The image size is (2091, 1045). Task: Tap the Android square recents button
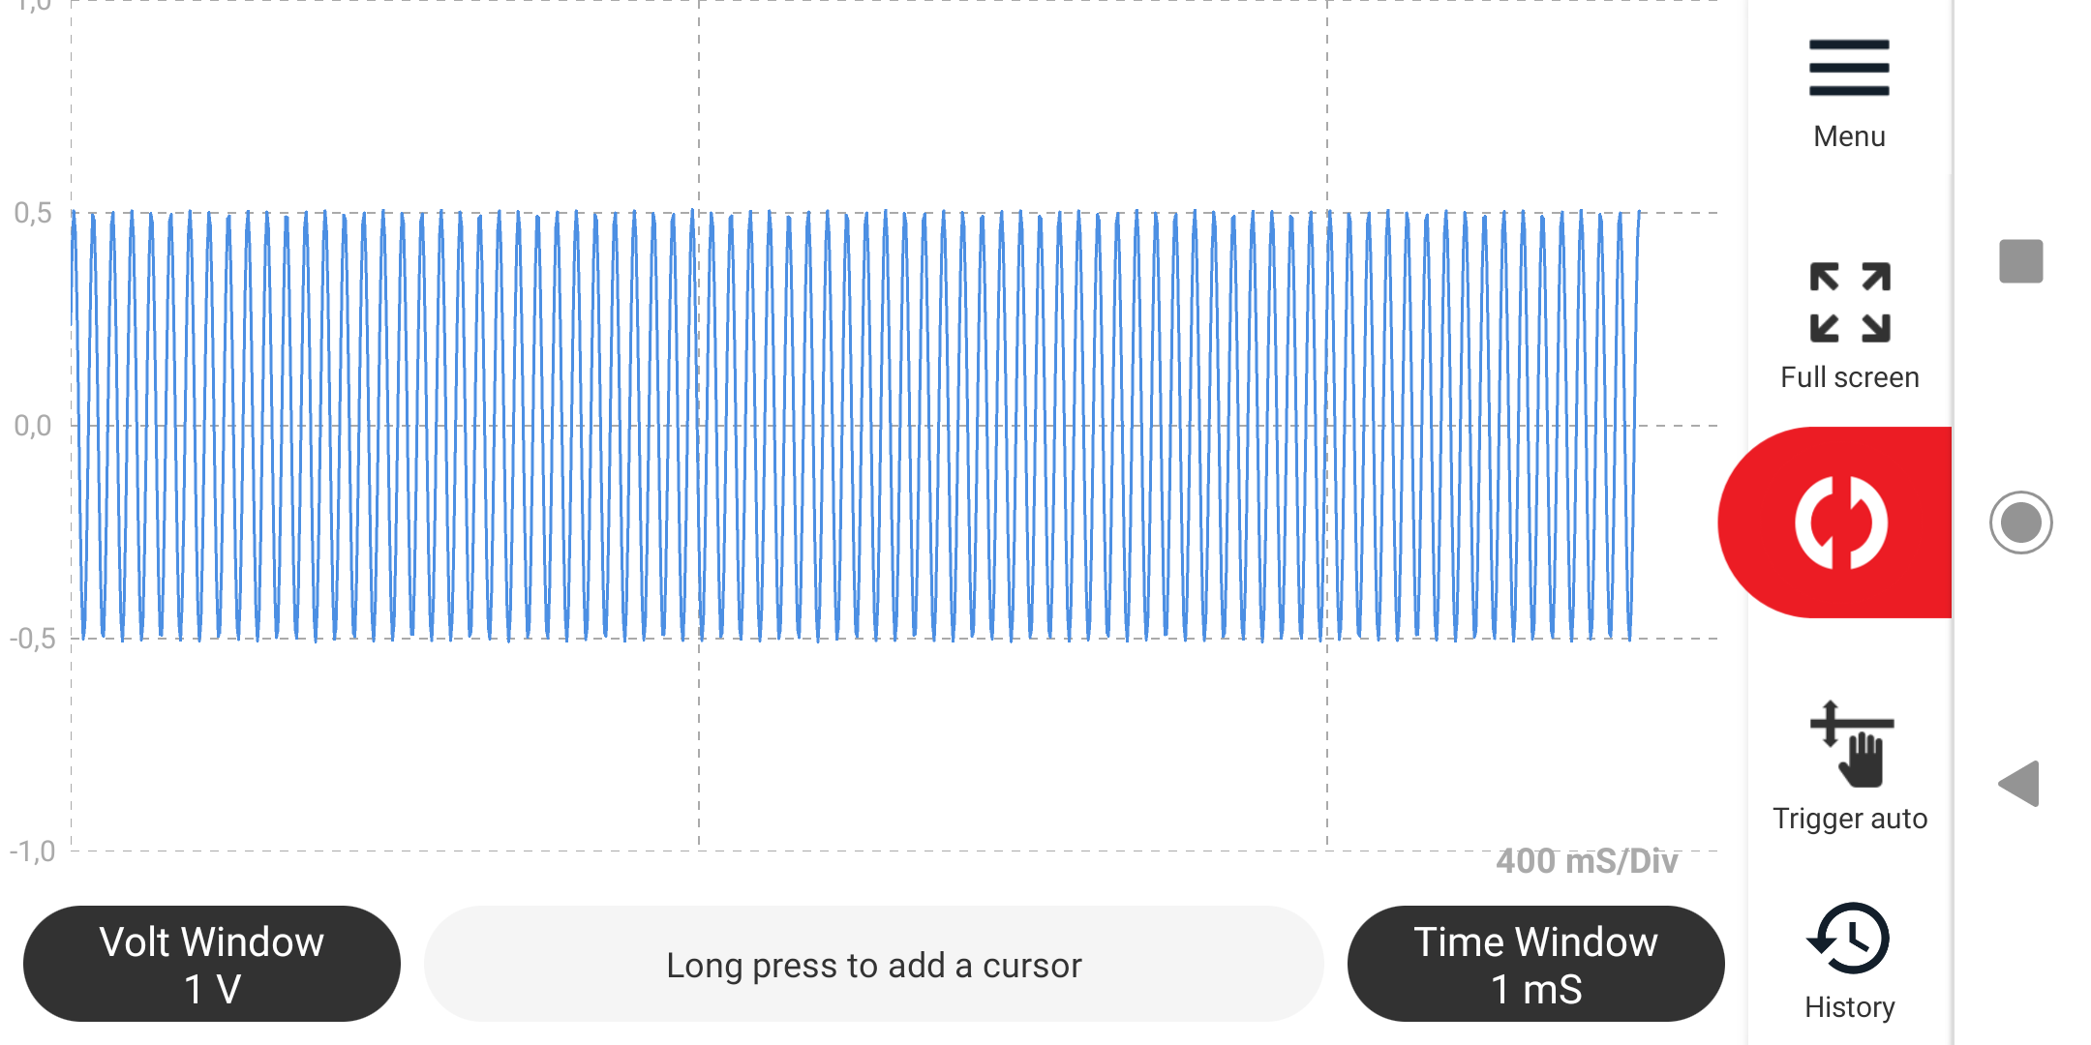point(2021,261)
